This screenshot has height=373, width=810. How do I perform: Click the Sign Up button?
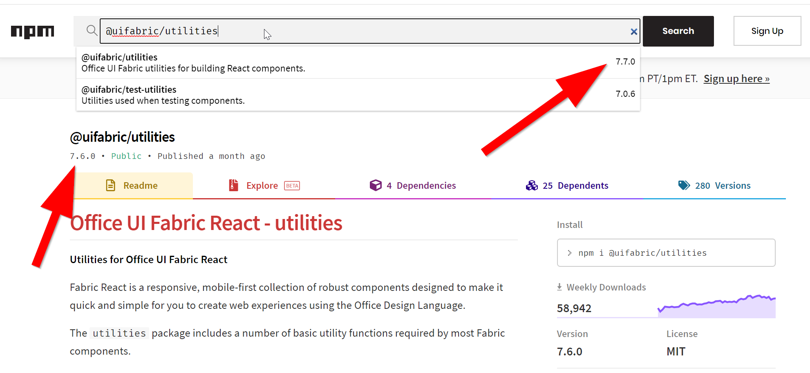767,31
